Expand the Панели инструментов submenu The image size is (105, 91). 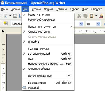tap(48, 27)
